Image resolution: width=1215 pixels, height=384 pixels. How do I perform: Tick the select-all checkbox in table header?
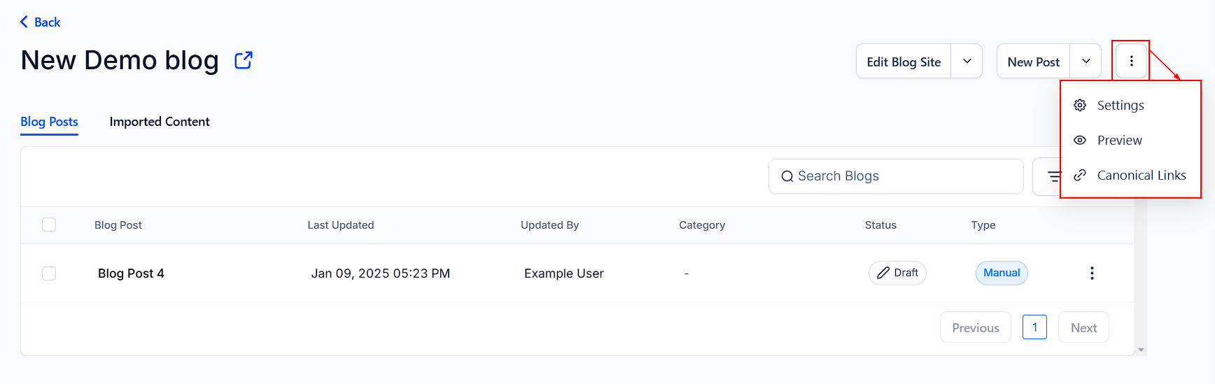(x=49, y=225)
